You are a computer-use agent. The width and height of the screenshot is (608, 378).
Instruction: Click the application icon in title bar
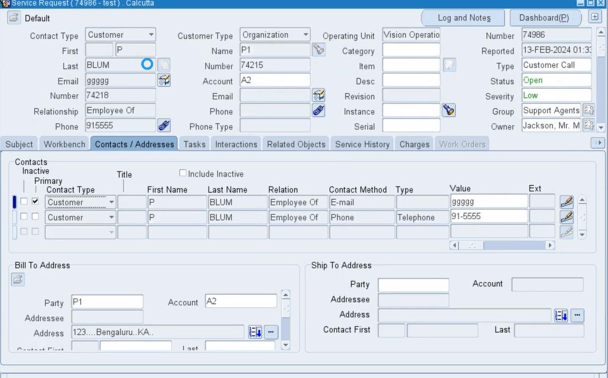pyautogui.click(x=5, y=4)
